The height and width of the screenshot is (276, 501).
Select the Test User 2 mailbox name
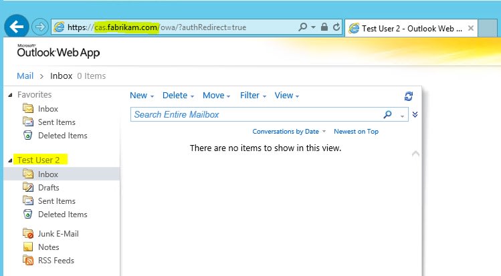pos(38,160)
